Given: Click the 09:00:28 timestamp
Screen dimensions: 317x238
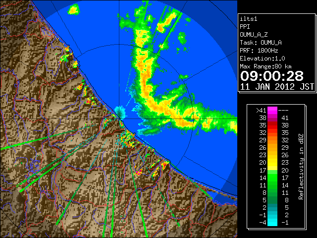Looking at the screenshot, I should click(272, 76).
